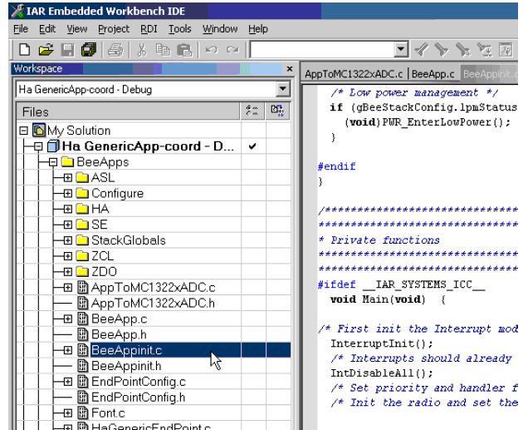Open the Tools menu
Viewport: 528px width, 430px height.
coord(180,29)
